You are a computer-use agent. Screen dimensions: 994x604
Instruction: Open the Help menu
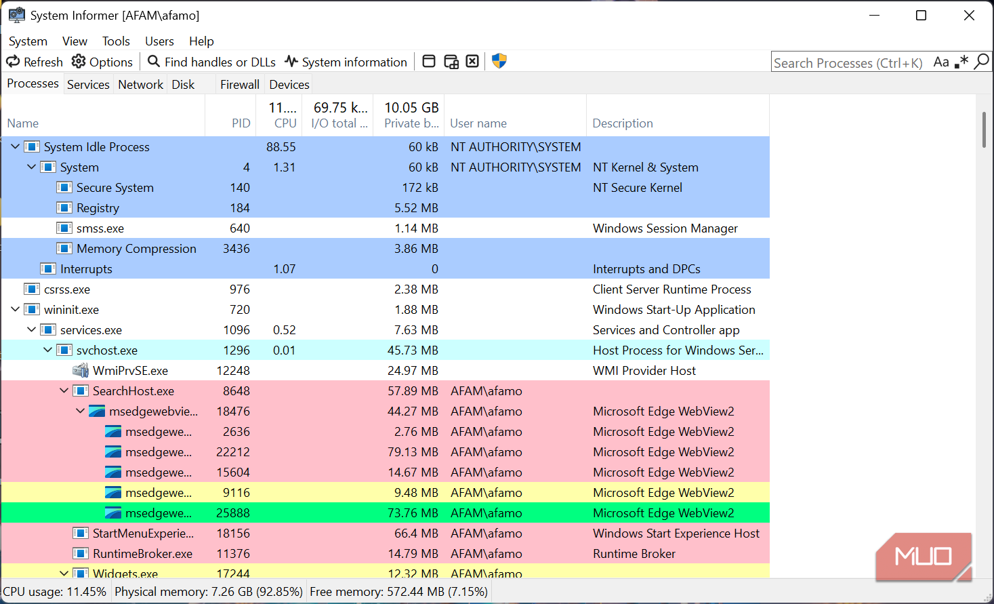coord(201,41)
